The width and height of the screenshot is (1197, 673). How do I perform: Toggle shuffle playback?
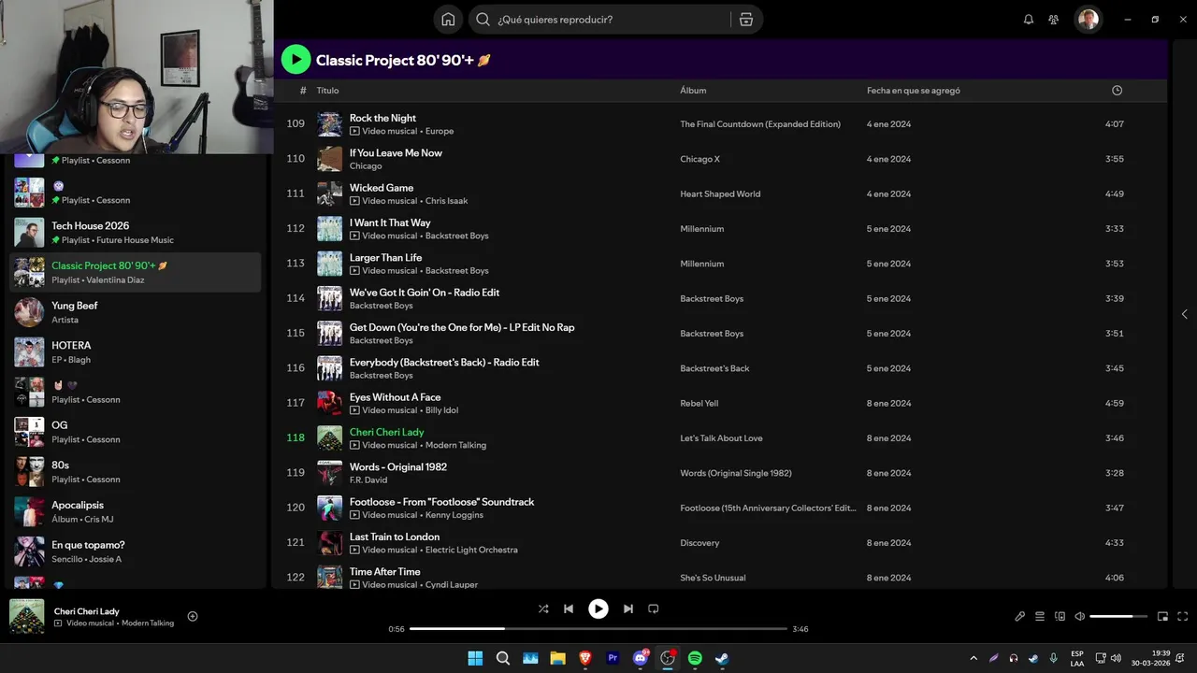point(543,609)
